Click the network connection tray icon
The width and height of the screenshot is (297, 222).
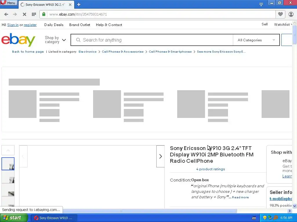pos(270,218)
